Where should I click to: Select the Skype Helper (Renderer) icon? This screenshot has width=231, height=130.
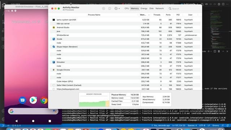[x=54, y=47]
